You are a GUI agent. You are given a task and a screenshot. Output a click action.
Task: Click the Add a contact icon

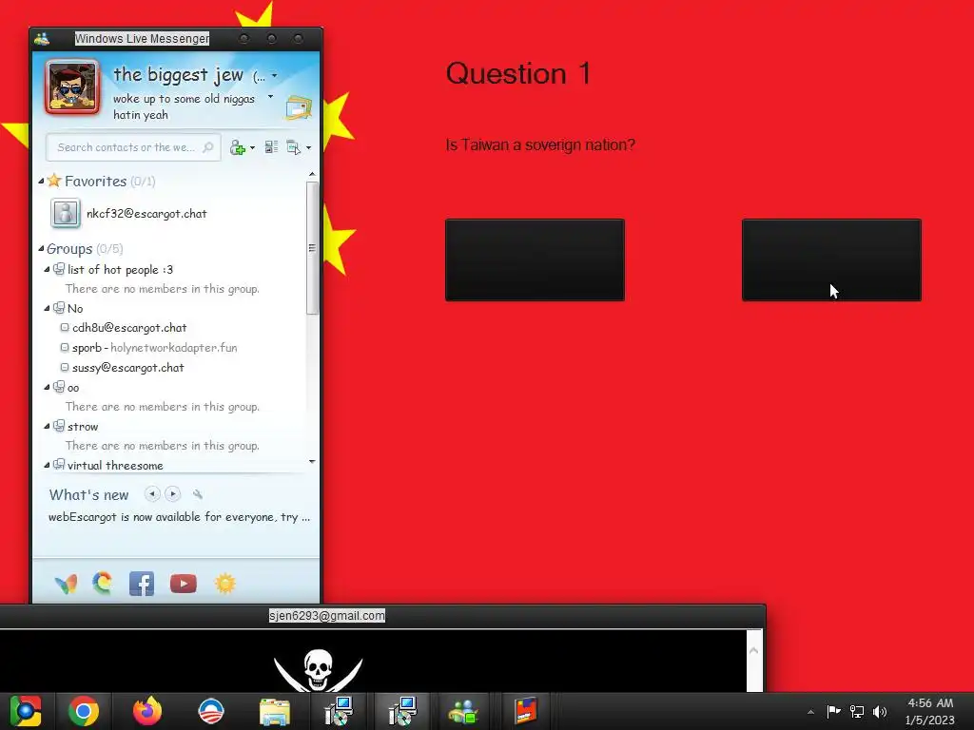pos(237,147)
